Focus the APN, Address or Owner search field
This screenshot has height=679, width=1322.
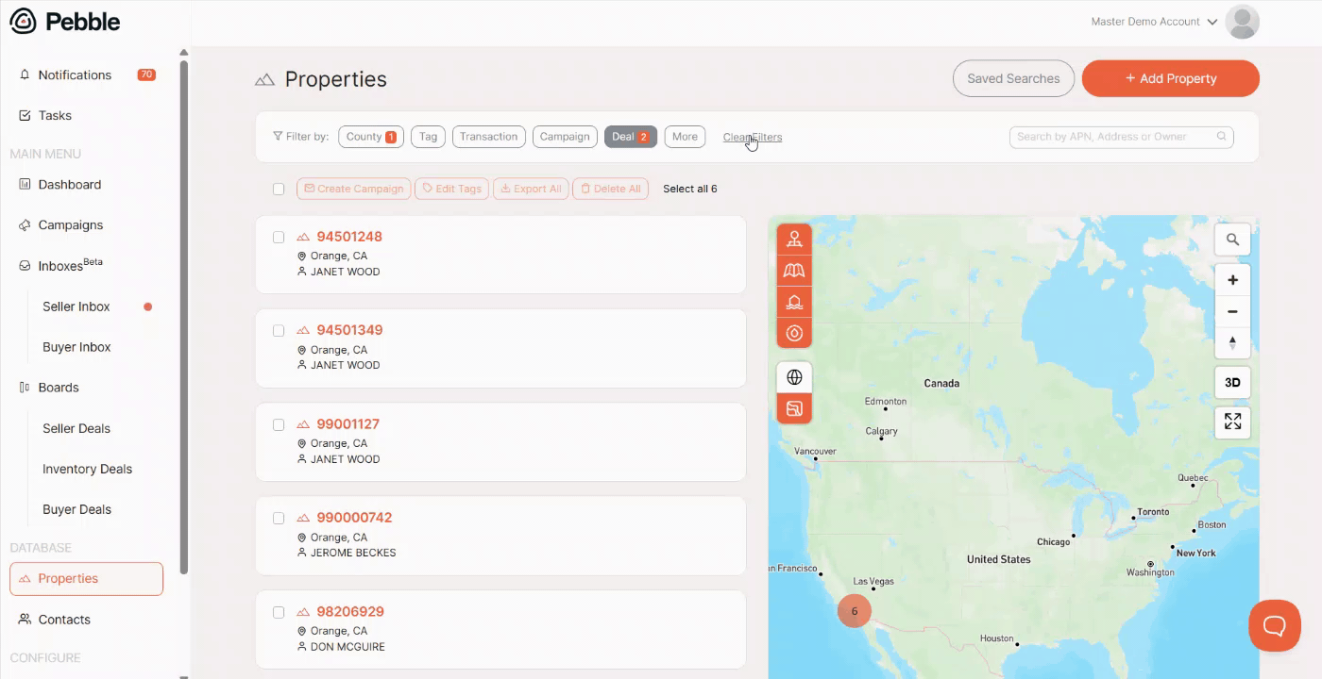pyautogui.click(x=1121, y=137)
